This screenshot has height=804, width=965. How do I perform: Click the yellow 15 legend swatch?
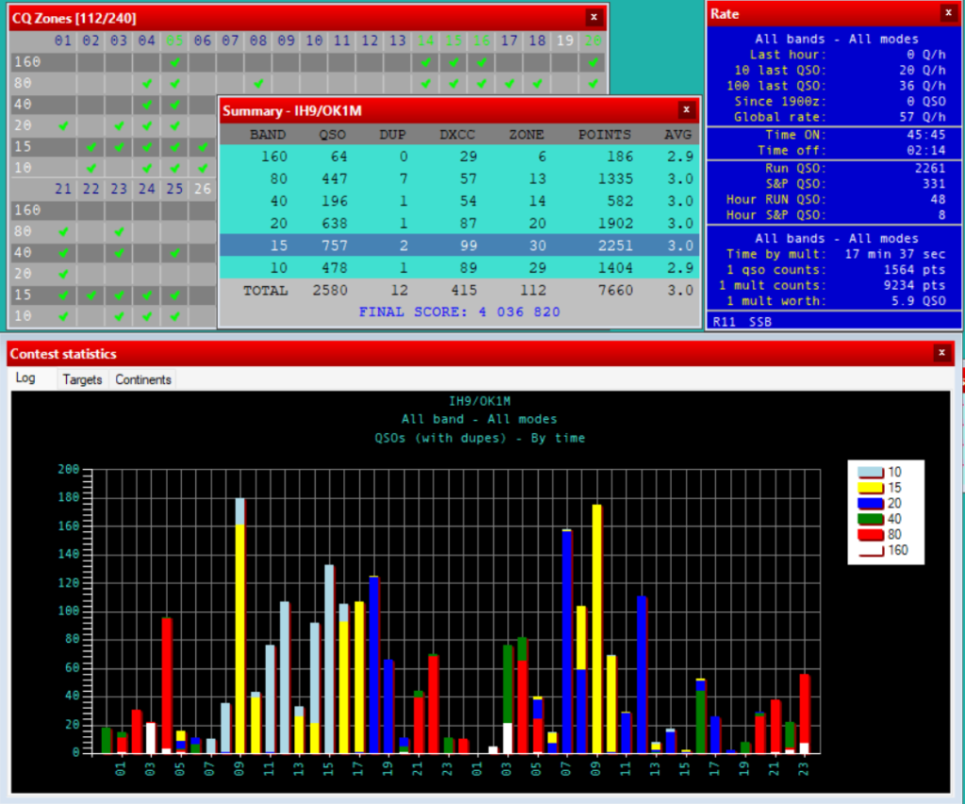pos(870,488)
